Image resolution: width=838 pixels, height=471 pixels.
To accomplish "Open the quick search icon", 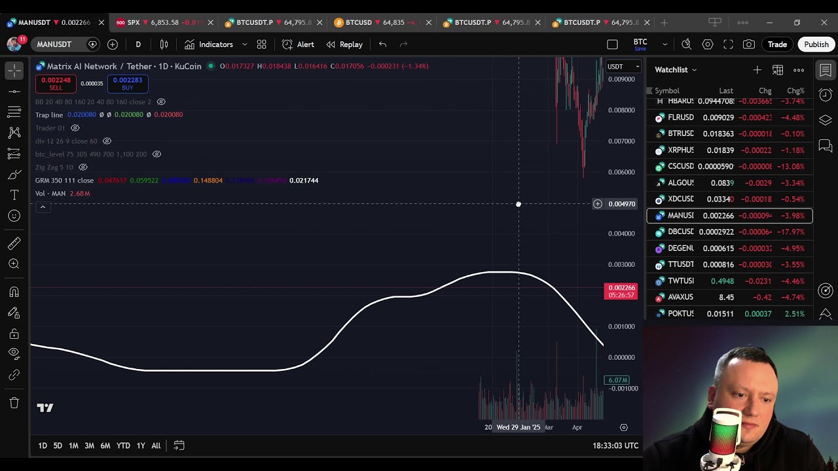I will point(686,44).
